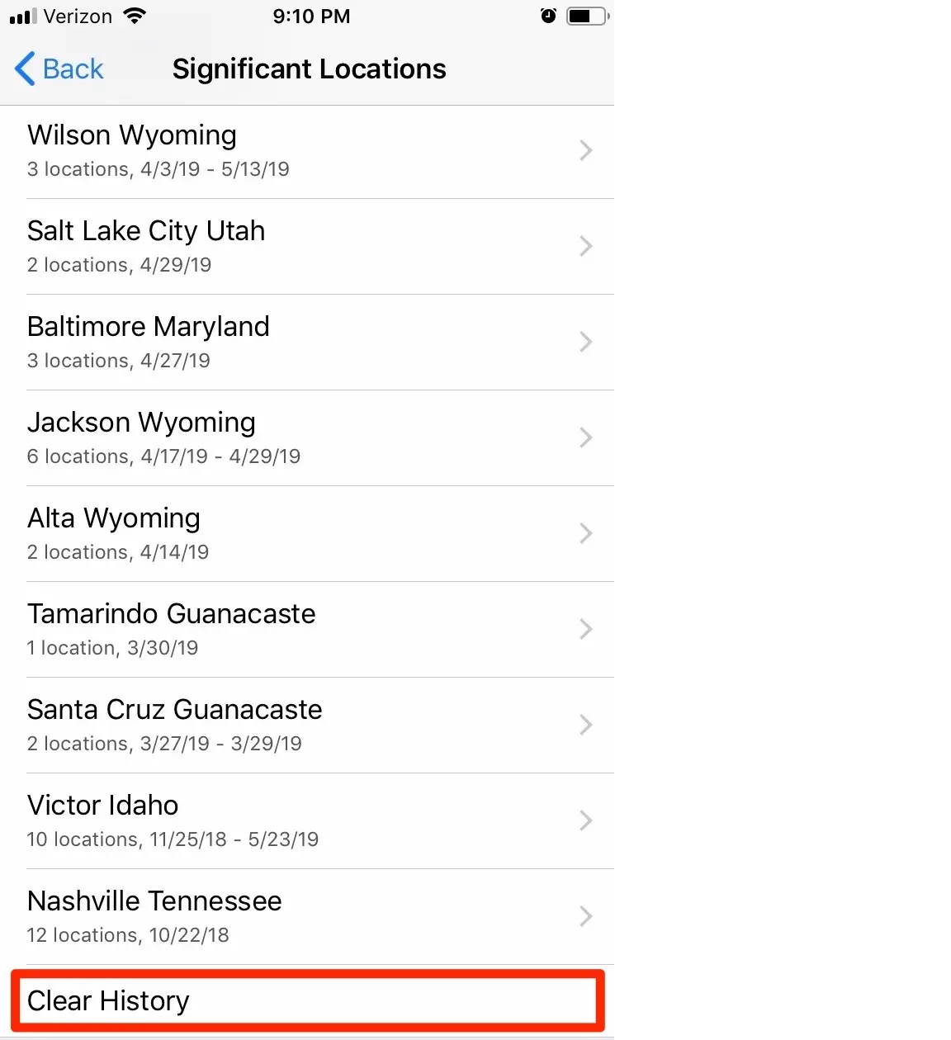
Task: Tap the cellular signal bars icon
Action: pyautogui.click(x=23, y=16)
